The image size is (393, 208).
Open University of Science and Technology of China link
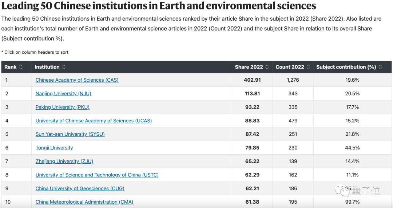97,175
